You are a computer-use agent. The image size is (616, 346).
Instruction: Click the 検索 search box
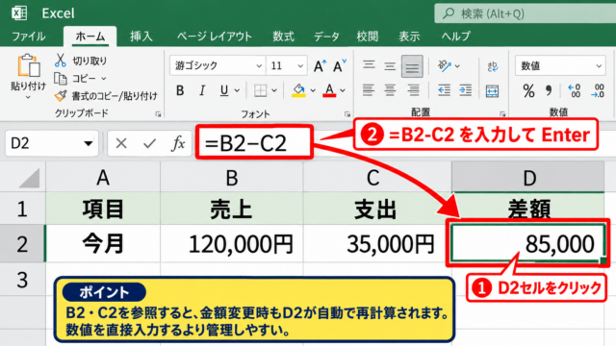pos(525,13)
